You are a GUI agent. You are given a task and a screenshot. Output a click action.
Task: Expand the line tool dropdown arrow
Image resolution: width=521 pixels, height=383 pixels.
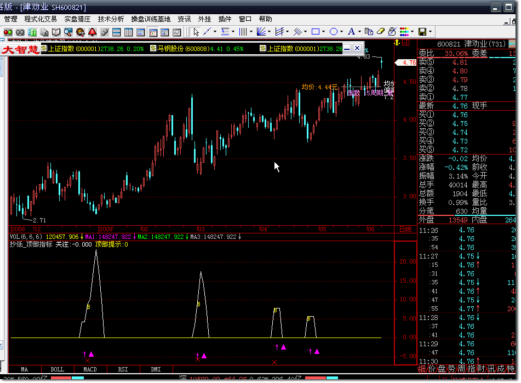(215, 32)
